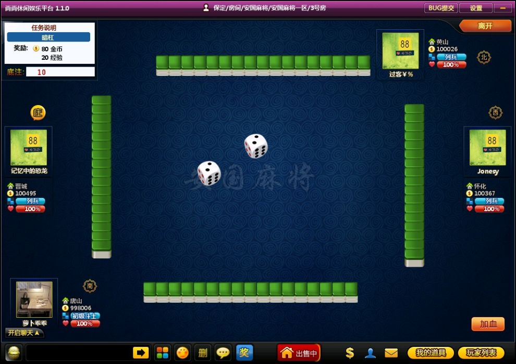
Task: Click the 北 north seat marker
Action: point(484,57)
